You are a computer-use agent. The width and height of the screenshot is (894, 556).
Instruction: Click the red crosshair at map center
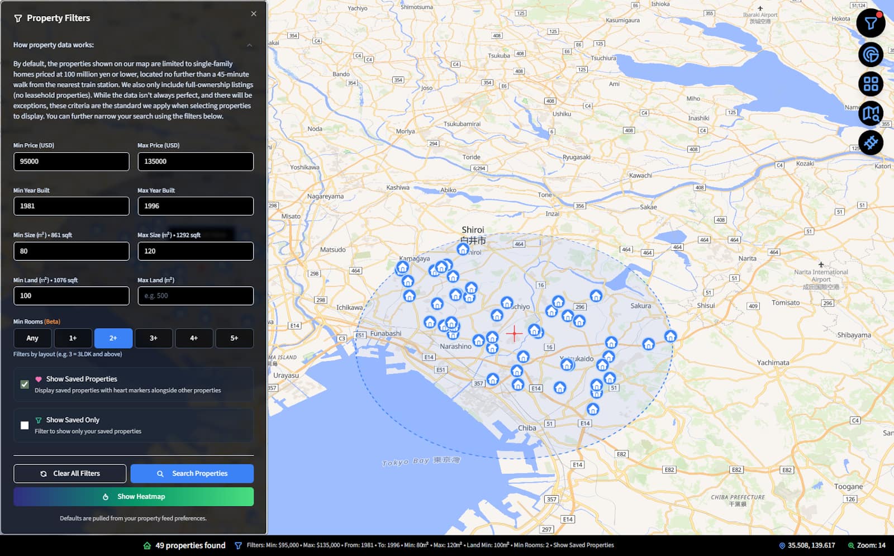tap(514, 334)
